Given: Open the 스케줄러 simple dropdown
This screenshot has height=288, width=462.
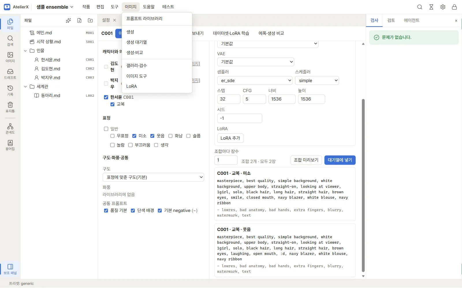Looking at the screenshot, I should pyautogui.click(x=317, y=81).
